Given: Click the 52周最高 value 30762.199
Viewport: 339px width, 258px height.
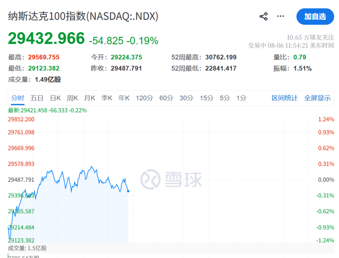Looking at the screenshot, I should point(221,57).
